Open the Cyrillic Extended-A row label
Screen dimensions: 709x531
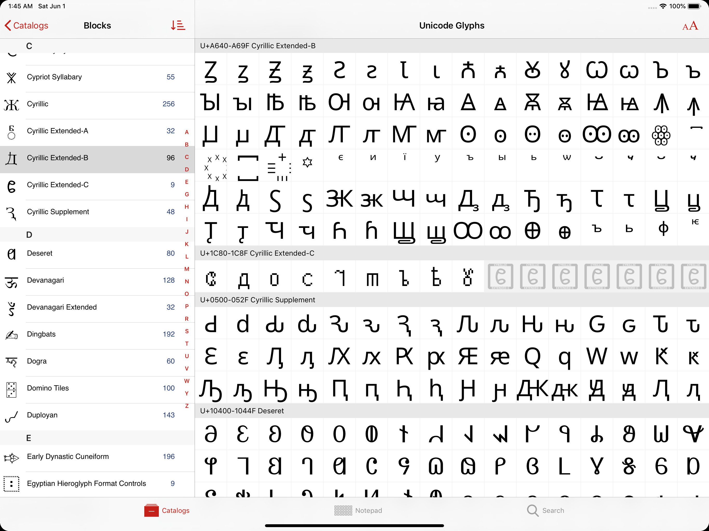click(x=57, y=131)
